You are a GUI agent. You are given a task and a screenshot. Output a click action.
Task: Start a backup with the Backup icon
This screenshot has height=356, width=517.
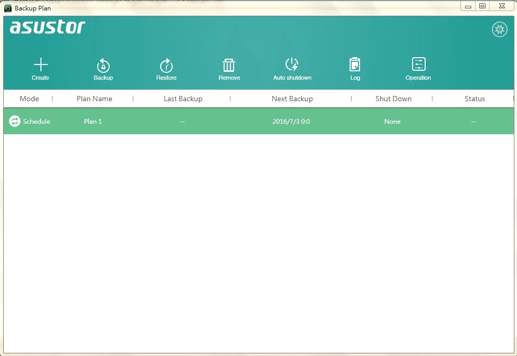[x=103, y=66]
